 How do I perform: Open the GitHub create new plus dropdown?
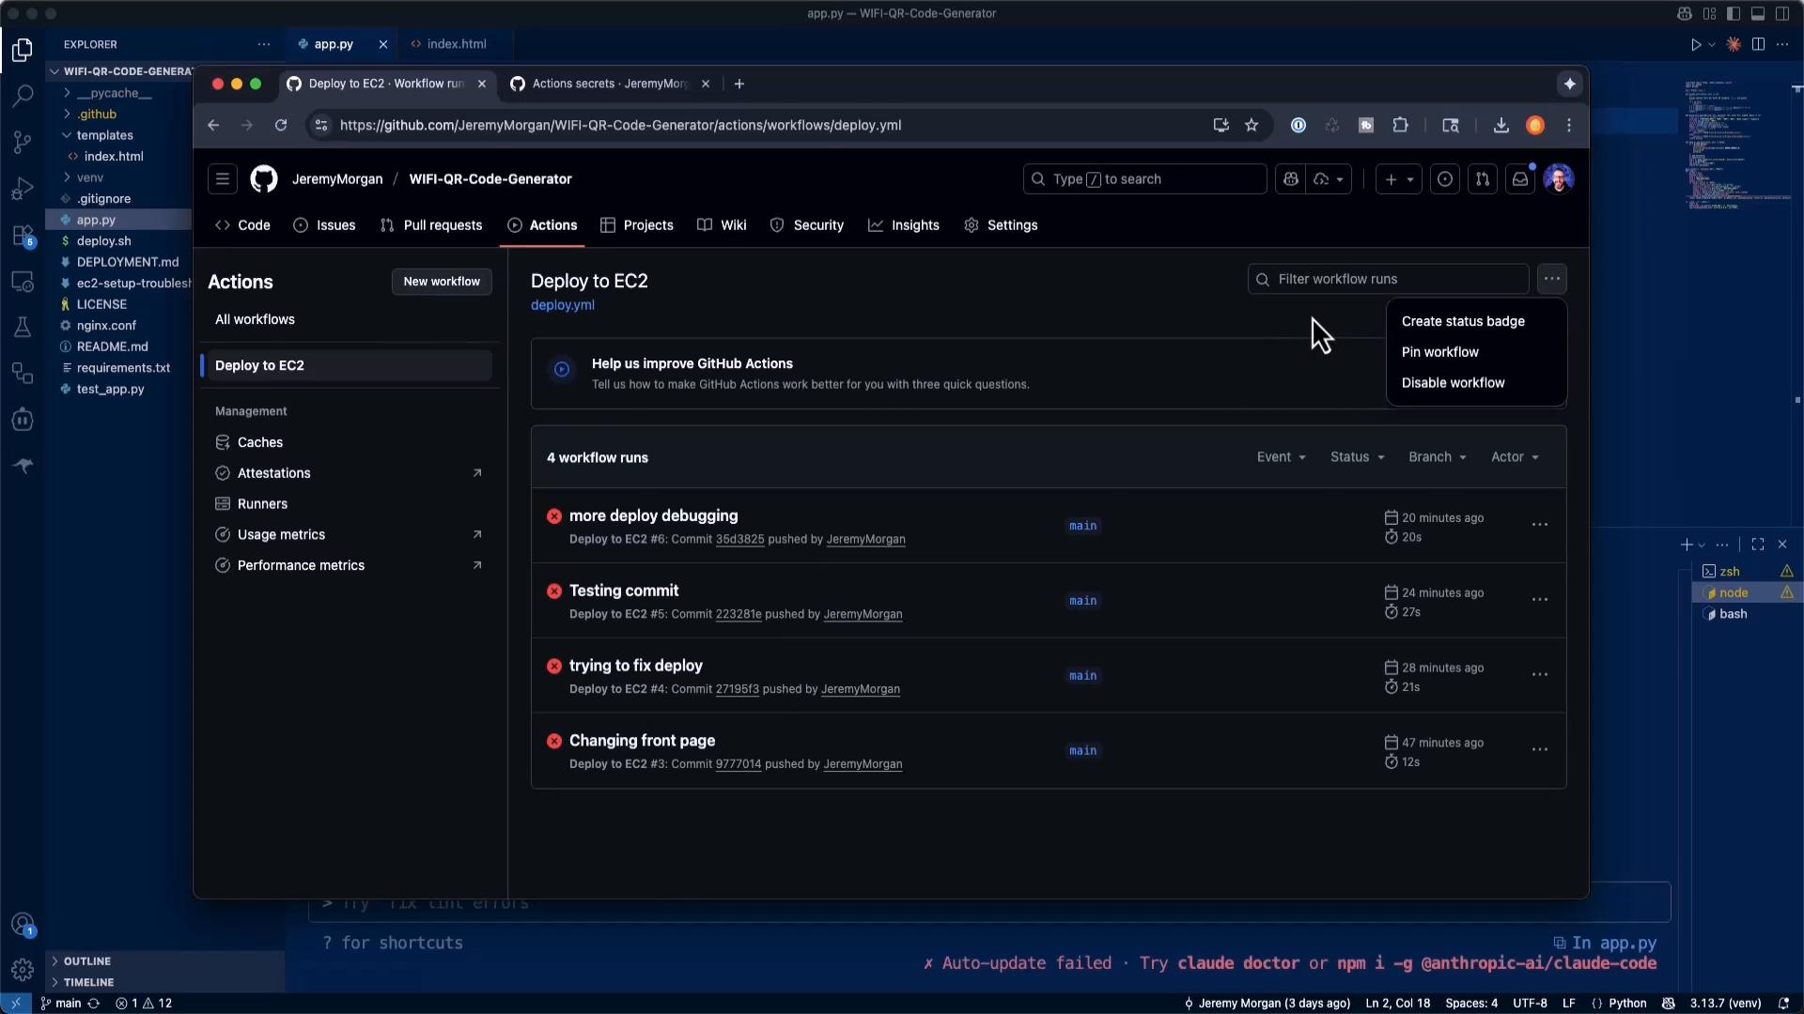[x=1399, y=179]
